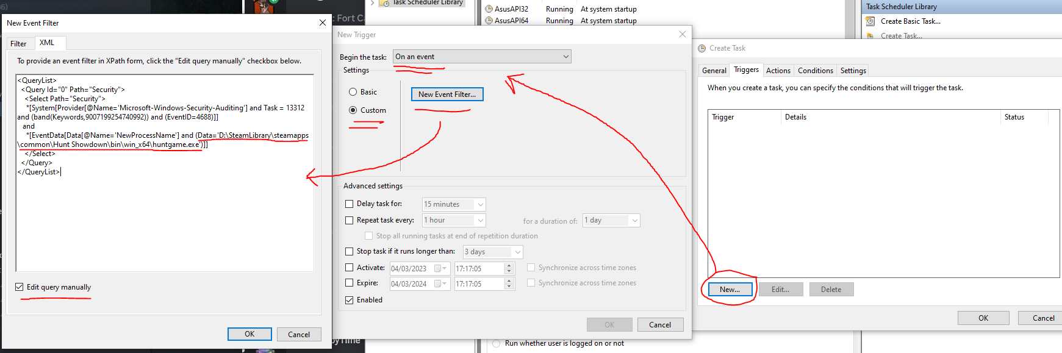This screenshot has width=1062, height=353.
Task: Click OK in New Event Filter dialog
Action: [249, 334]
